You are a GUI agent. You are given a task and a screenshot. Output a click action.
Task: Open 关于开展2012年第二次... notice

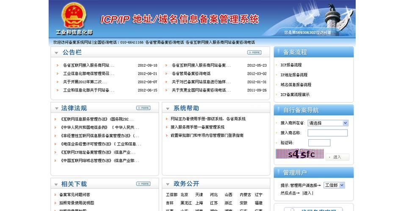(x=85, y=82)
